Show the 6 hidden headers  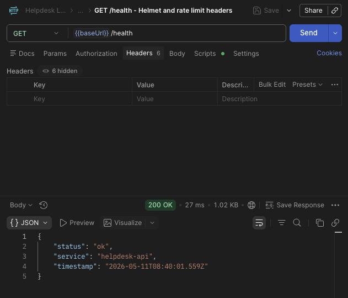coord(60,71)
